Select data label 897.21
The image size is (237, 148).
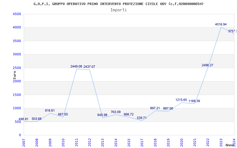click(x=155, y=108)
